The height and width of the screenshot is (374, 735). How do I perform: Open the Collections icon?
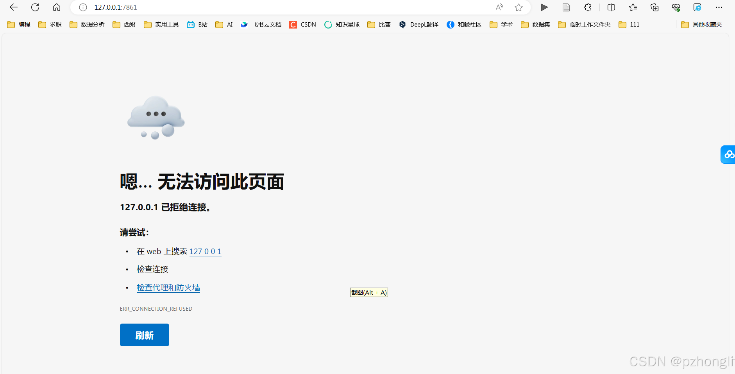655,7
